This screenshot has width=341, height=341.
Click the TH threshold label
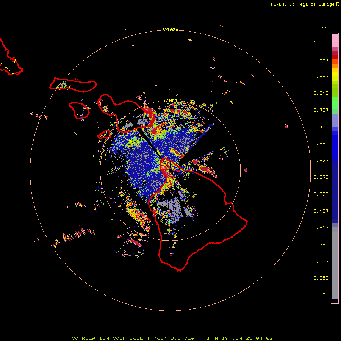(x=325, y=295)
